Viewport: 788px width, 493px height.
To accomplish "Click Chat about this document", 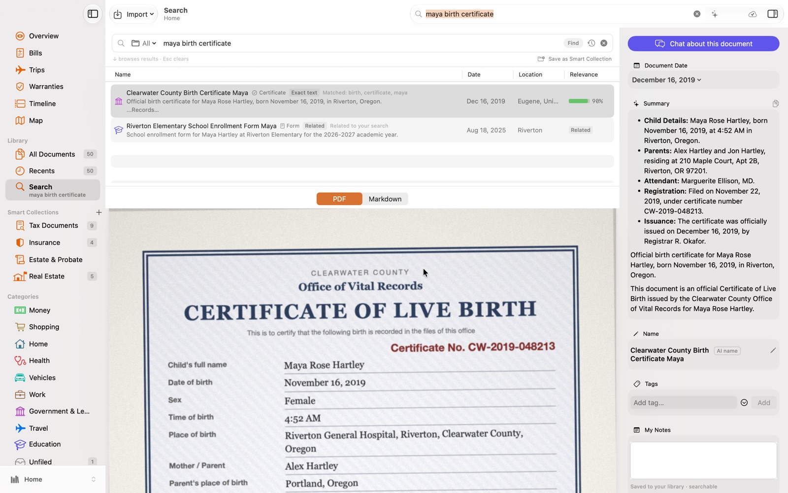I will (x=703, y=44).
